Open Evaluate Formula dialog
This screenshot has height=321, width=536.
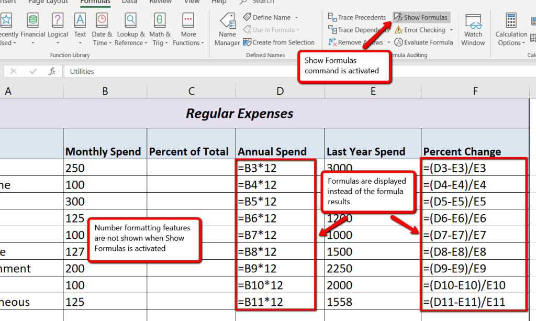coord(423,42)
